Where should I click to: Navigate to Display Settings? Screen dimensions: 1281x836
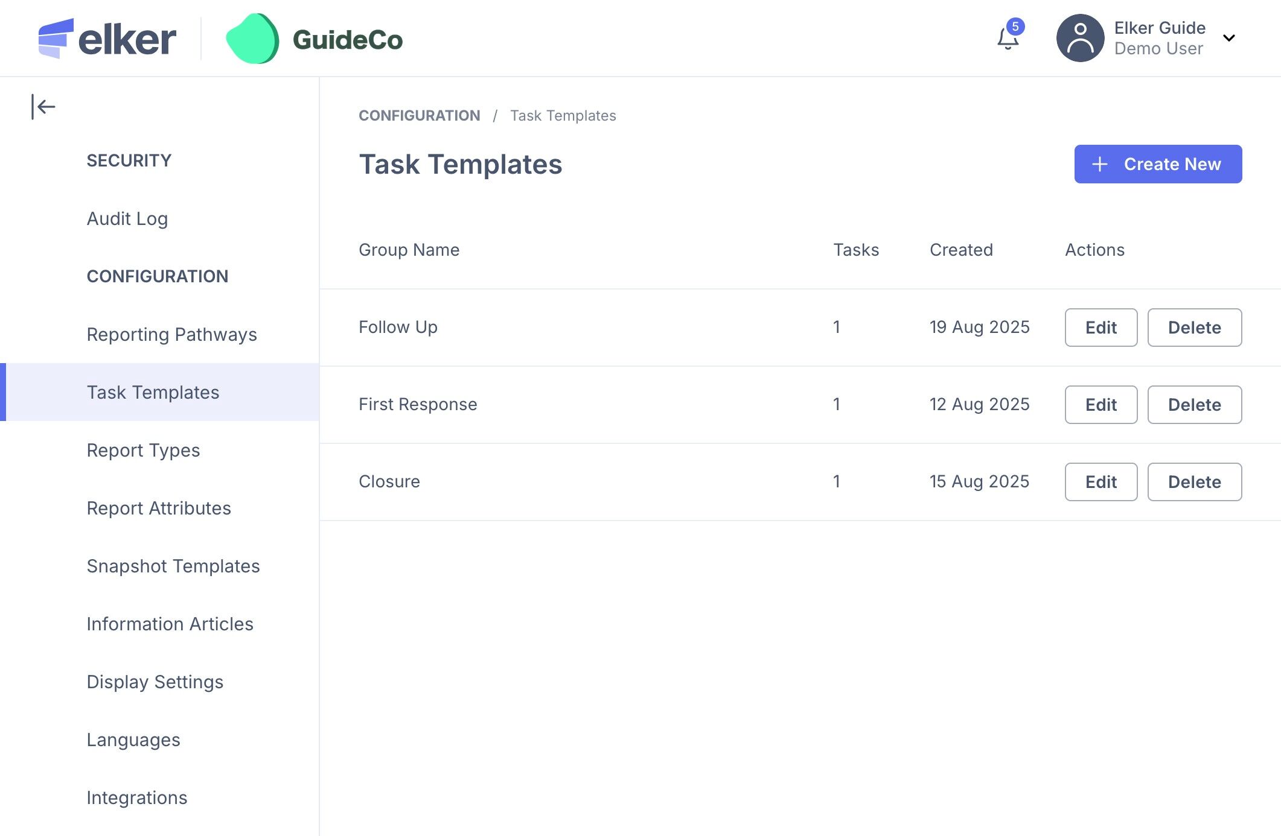click(x=155, y=682)
